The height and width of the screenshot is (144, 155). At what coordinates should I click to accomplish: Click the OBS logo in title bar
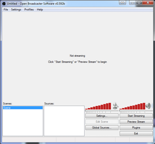click(4, 4)
